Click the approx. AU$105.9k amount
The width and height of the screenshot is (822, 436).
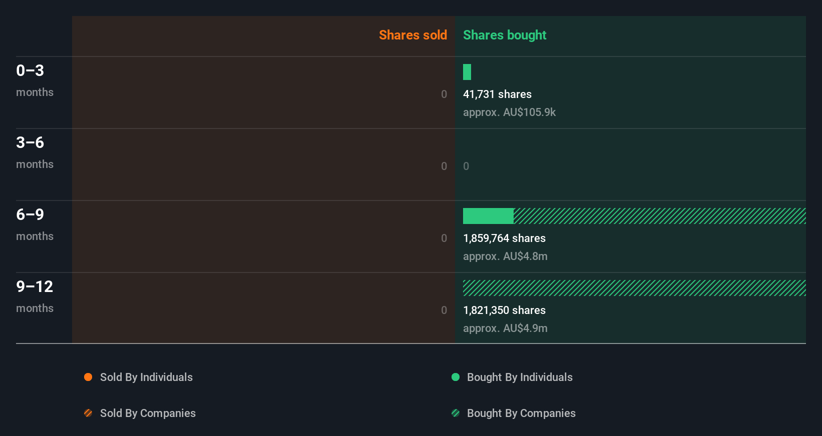pyautogui.click(x=509, y=112)
